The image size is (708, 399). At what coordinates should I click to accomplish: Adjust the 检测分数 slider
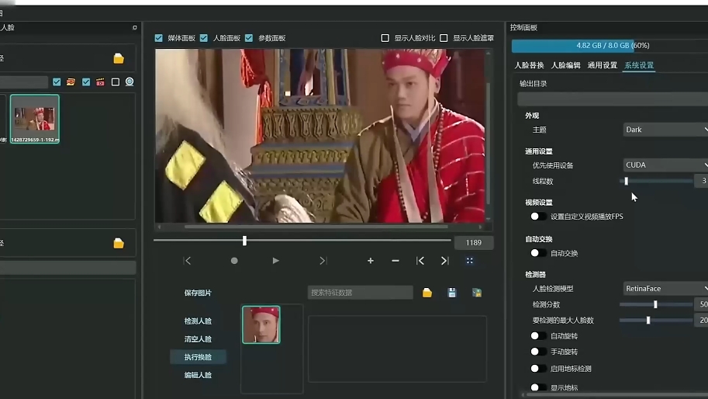pos(656,304)
